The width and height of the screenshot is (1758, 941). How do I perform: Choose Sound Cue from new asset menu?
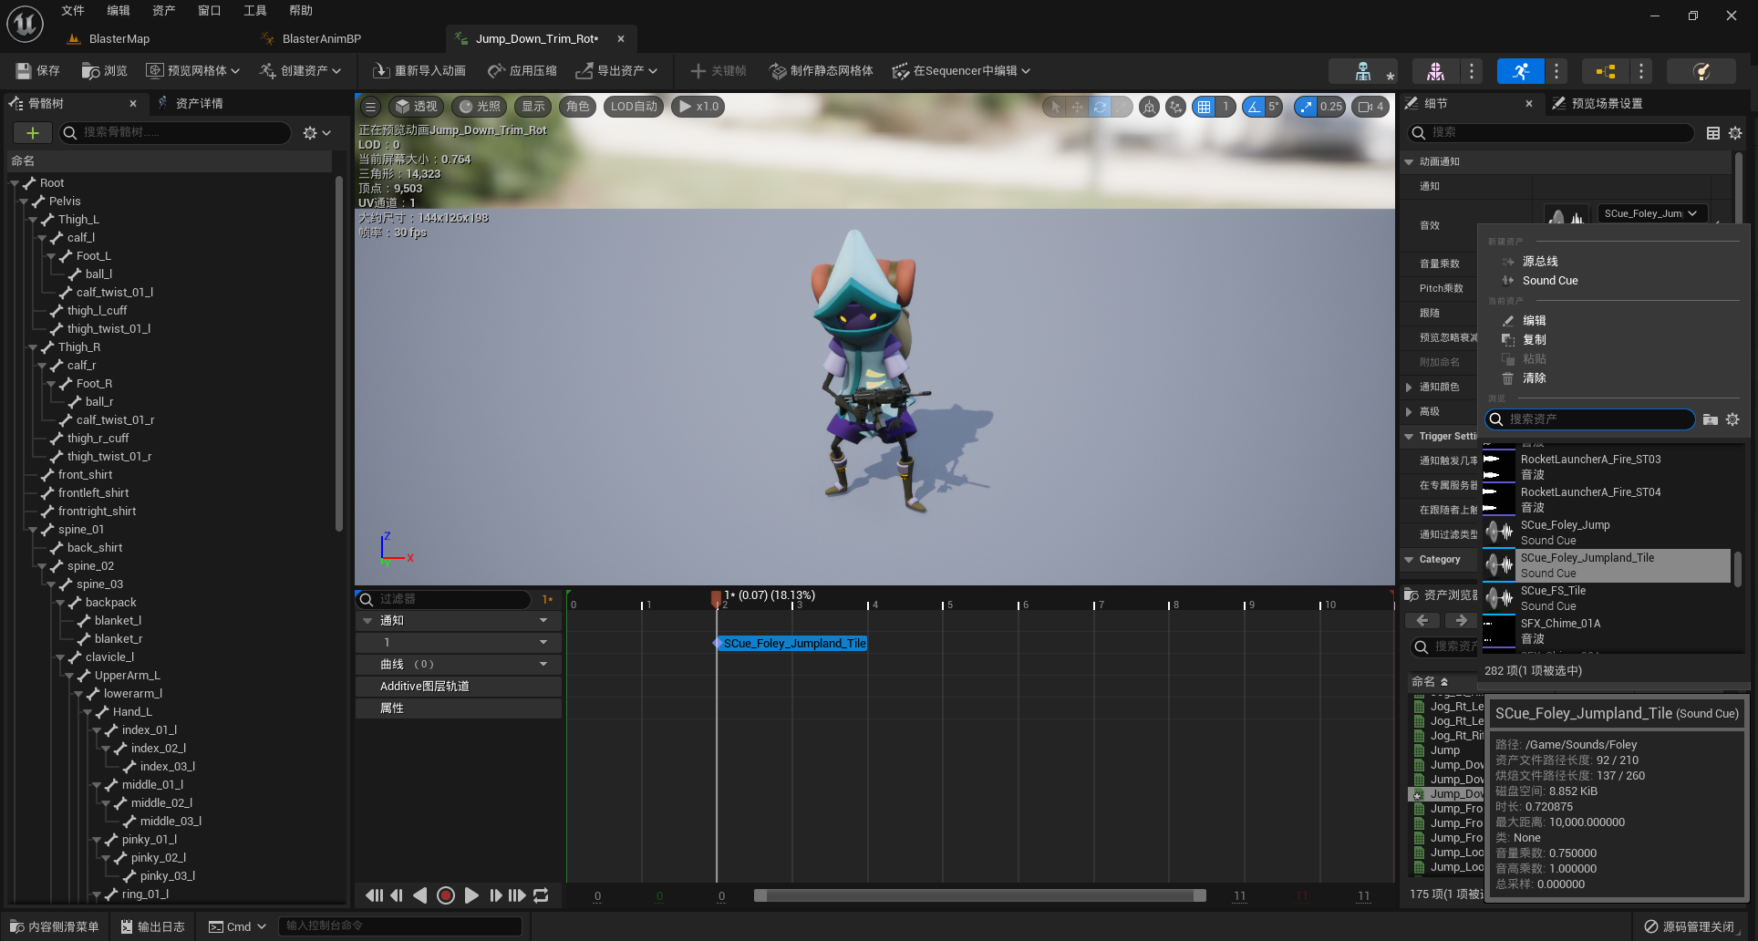[1549, 281]
